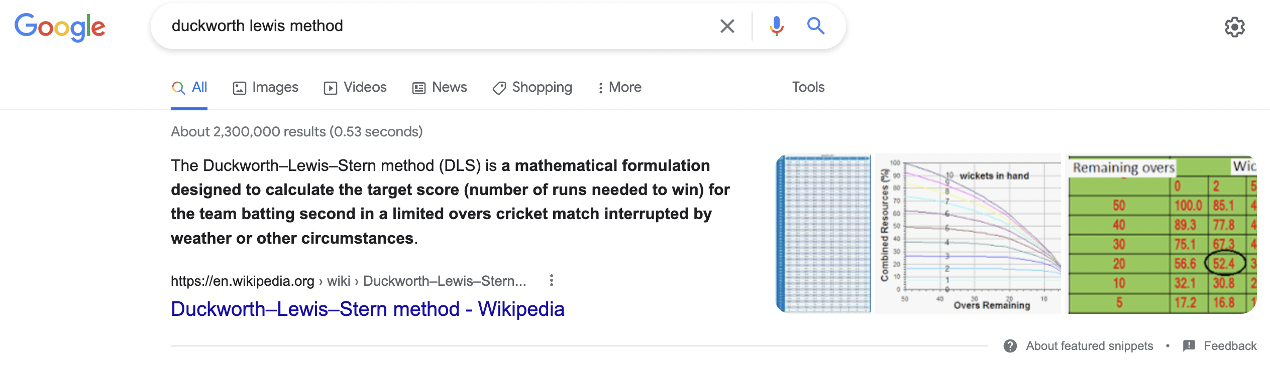
Task: Open the wickets in hand graph thumbnail
Action: tap(968, 234)
